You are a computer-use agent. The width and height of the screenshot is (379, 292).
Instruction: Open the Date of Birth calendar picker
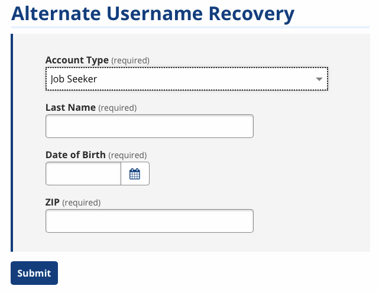(x=135, y=174)
